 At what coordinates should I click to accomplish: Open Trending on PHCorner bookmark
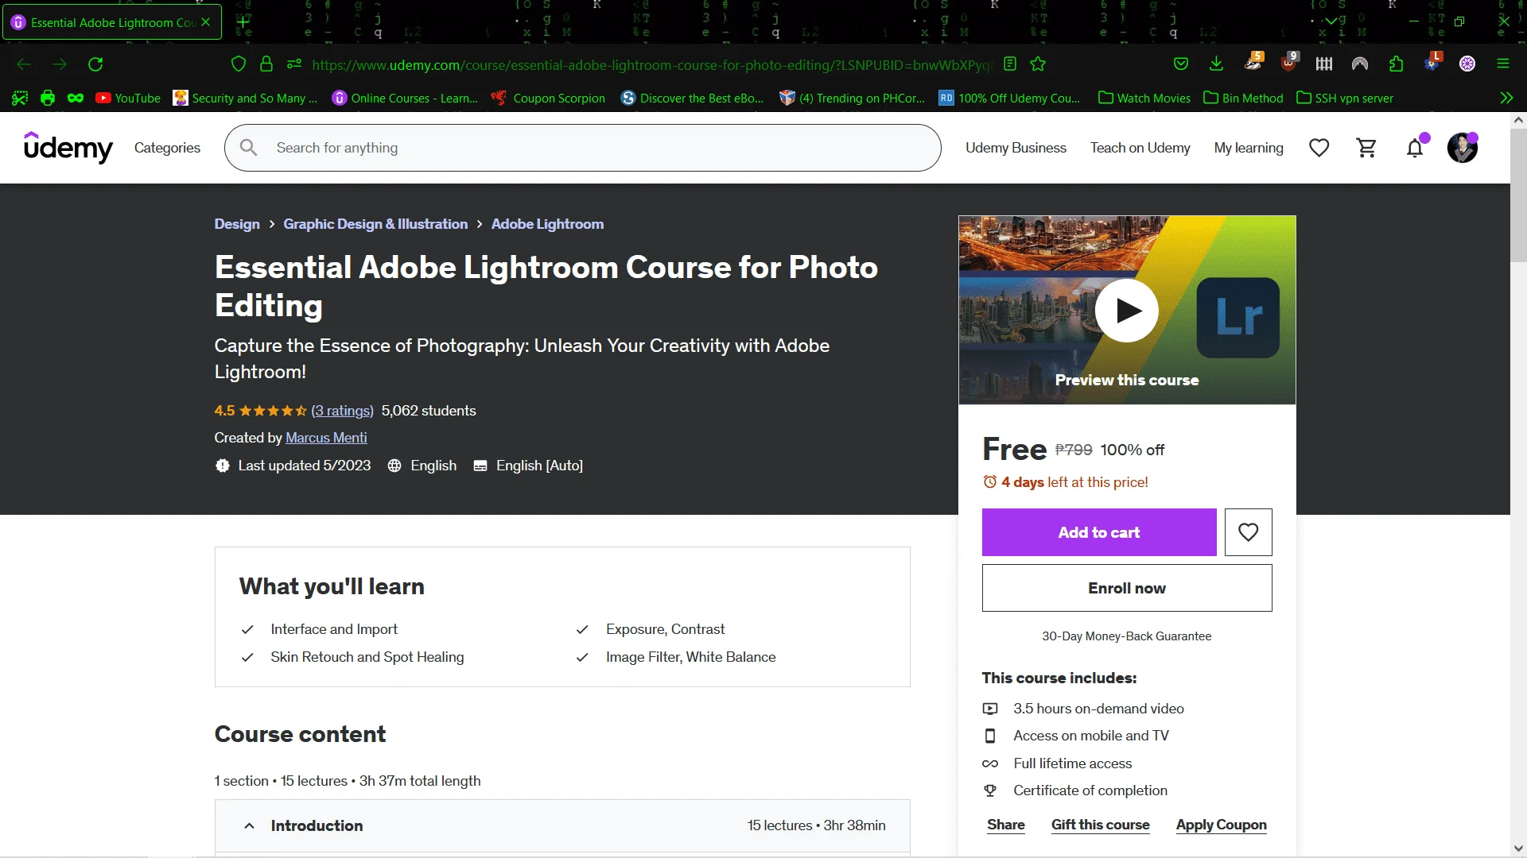pyautogui.click(x=852, y=98)
